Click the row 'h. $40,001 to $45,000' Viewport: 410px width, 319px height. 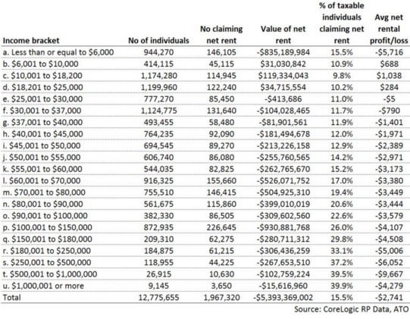[205, 134]
